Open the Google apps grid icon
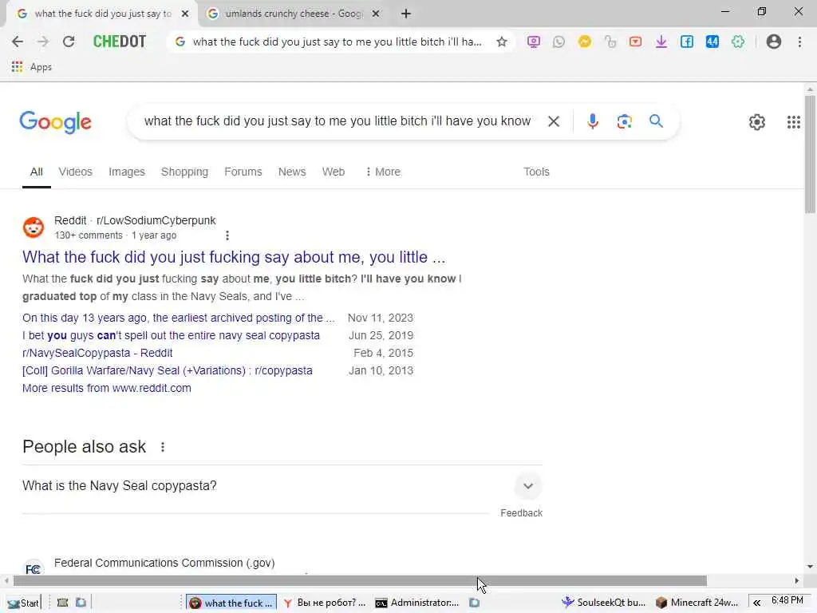This screenshot has height=613, width=817. tap(794, 122)
